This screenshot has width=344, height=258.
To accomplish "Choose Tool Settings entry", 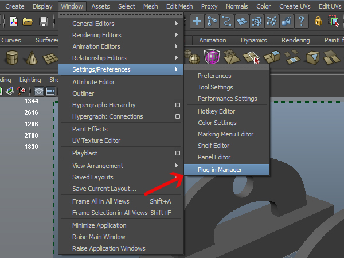I will pyautogui.click(x=226, y=87).
